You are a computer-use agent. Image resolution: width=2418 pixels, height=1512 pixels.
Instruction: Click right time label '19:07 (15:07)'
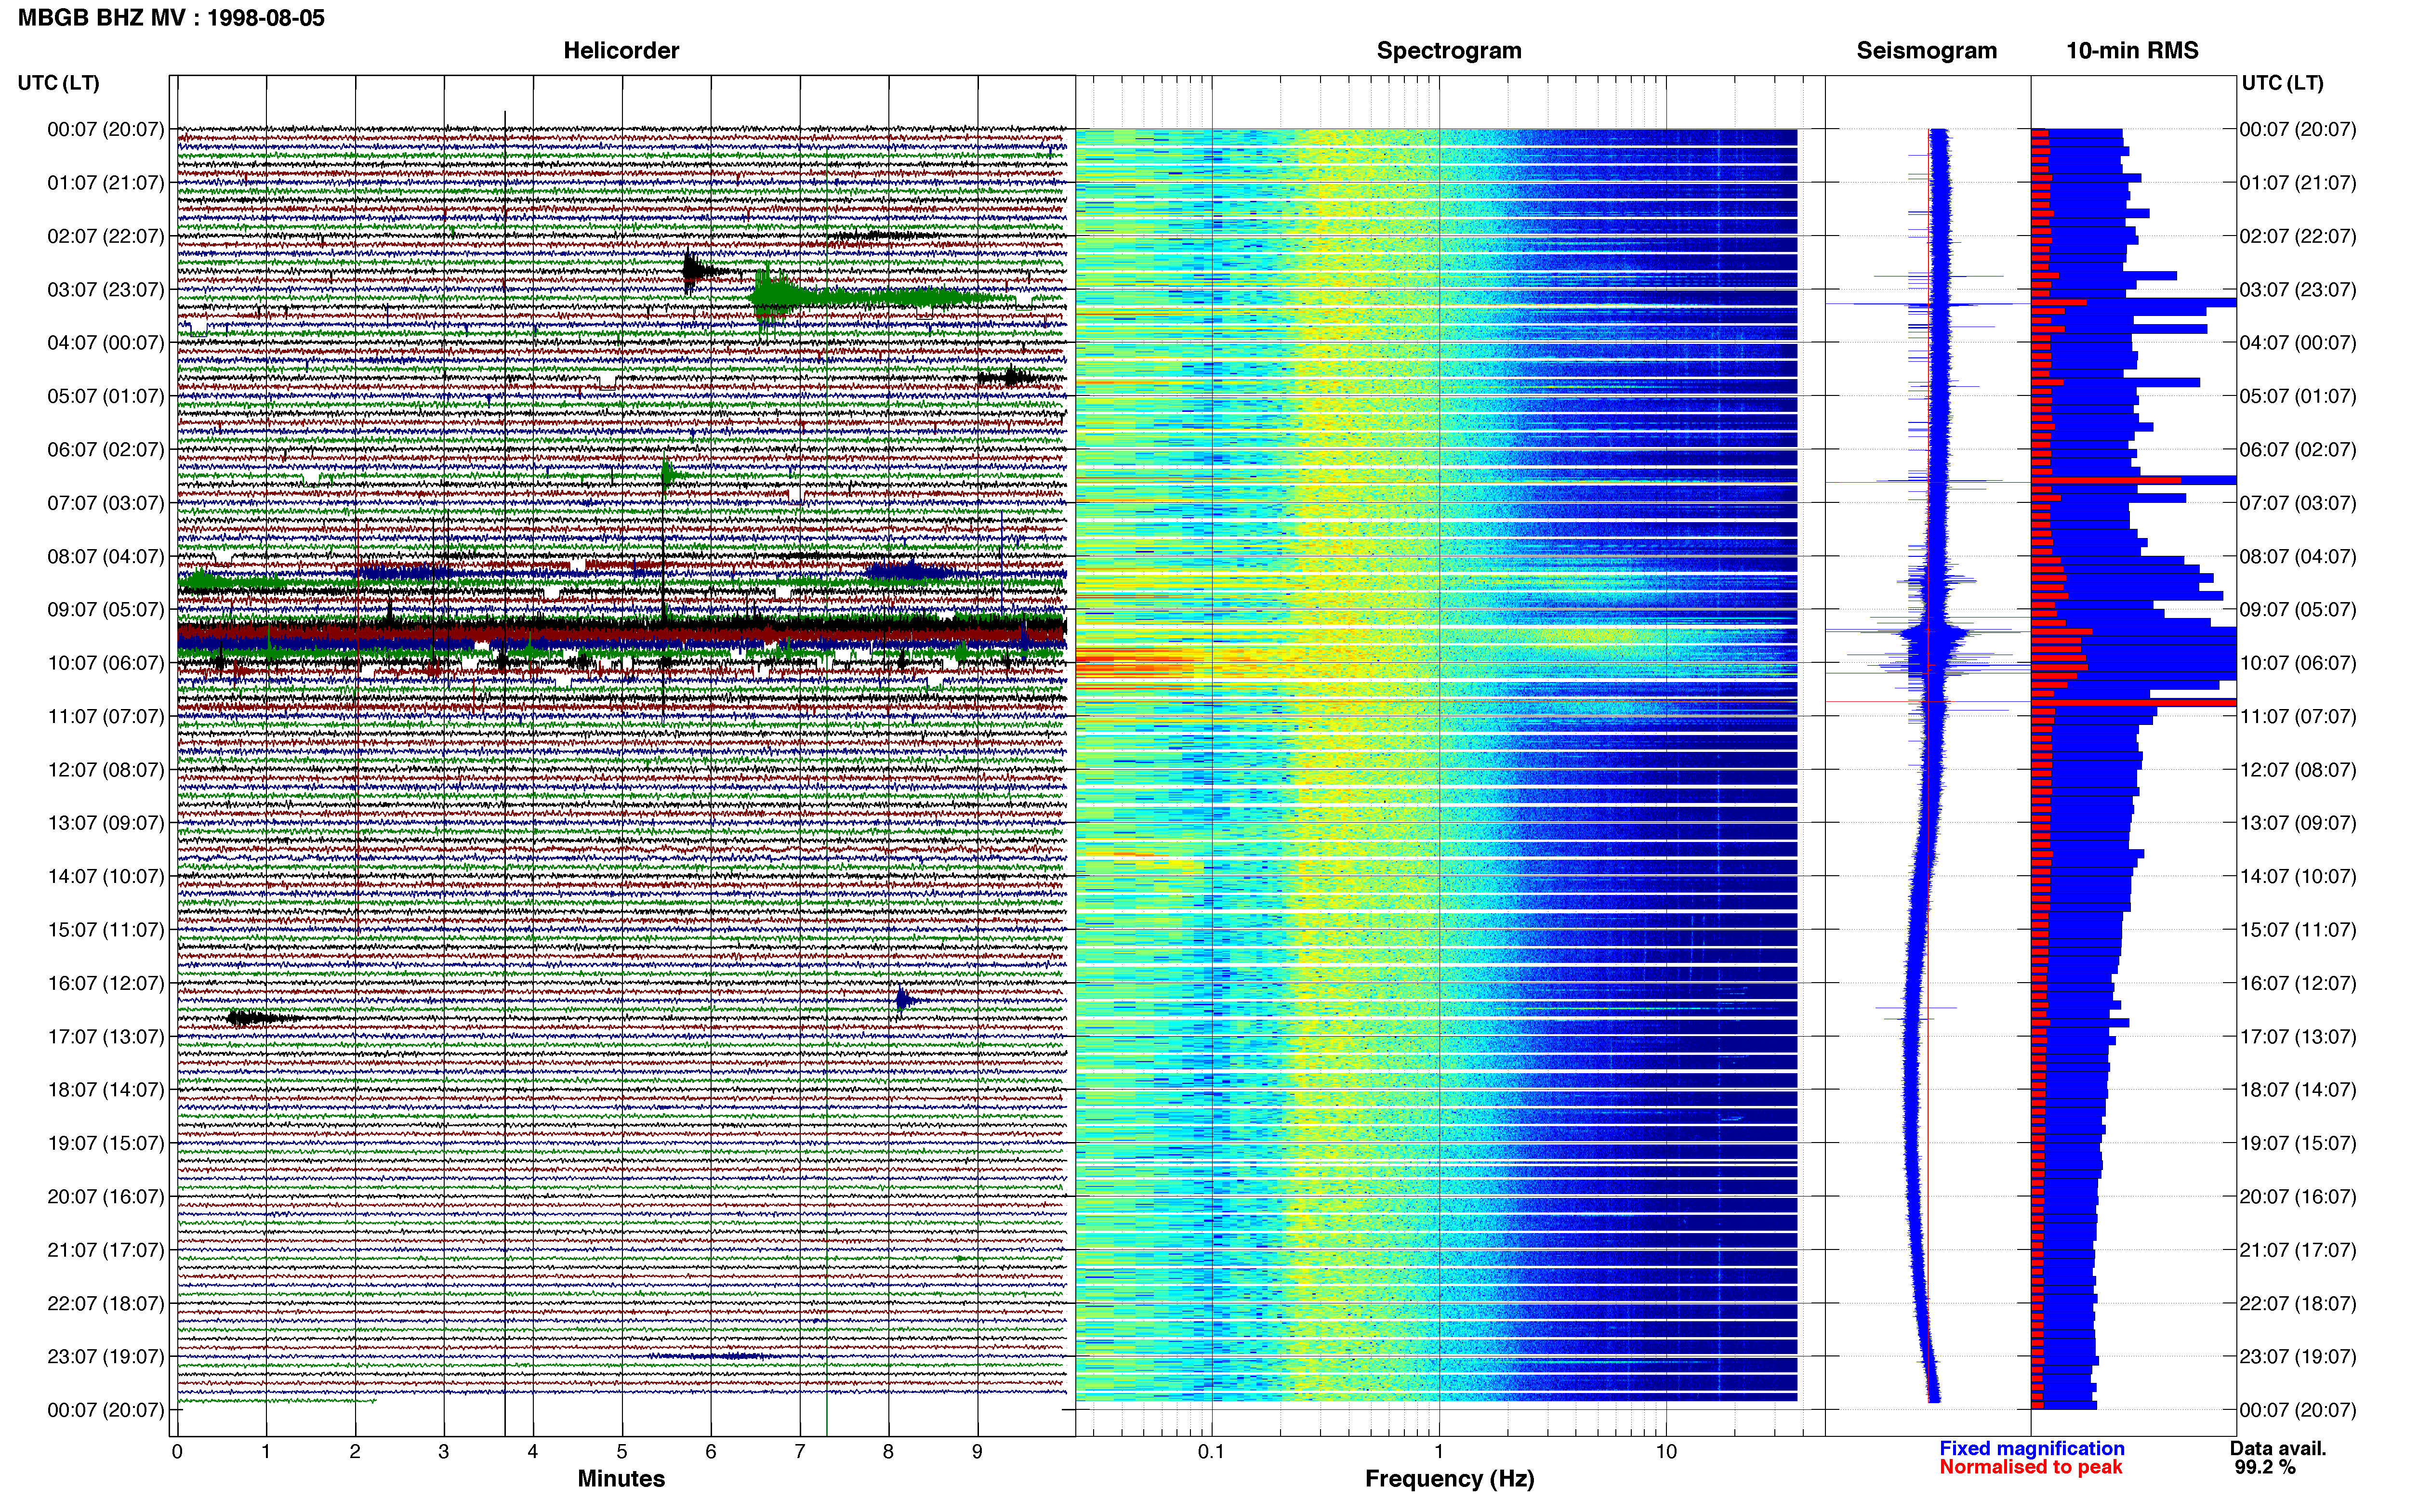(2297, 1143)
